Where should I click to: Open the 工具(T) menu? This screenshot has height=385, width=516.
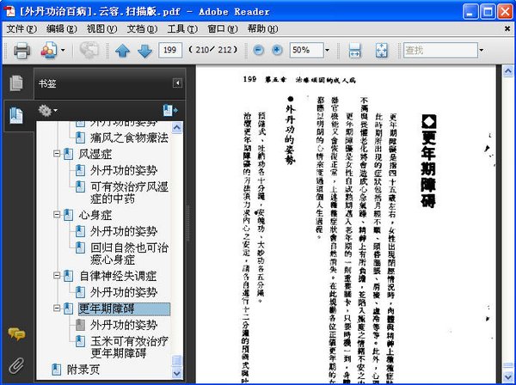tap(182, 29)
